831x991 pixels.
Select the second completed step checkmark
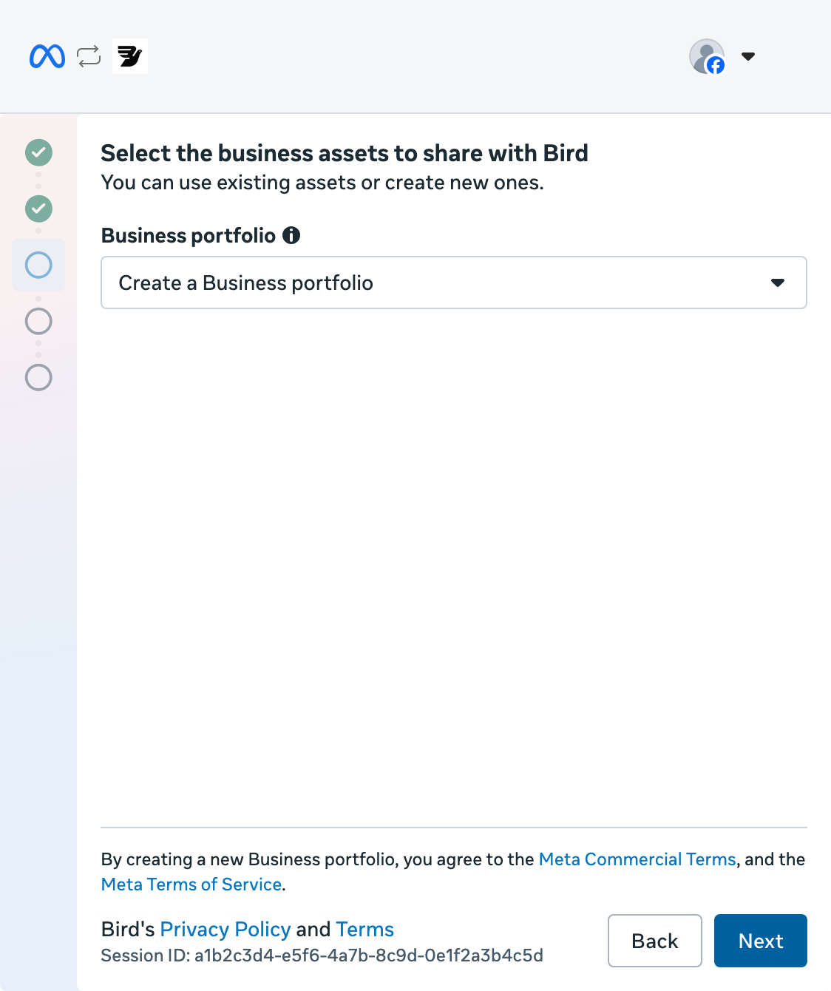(38, 209)
